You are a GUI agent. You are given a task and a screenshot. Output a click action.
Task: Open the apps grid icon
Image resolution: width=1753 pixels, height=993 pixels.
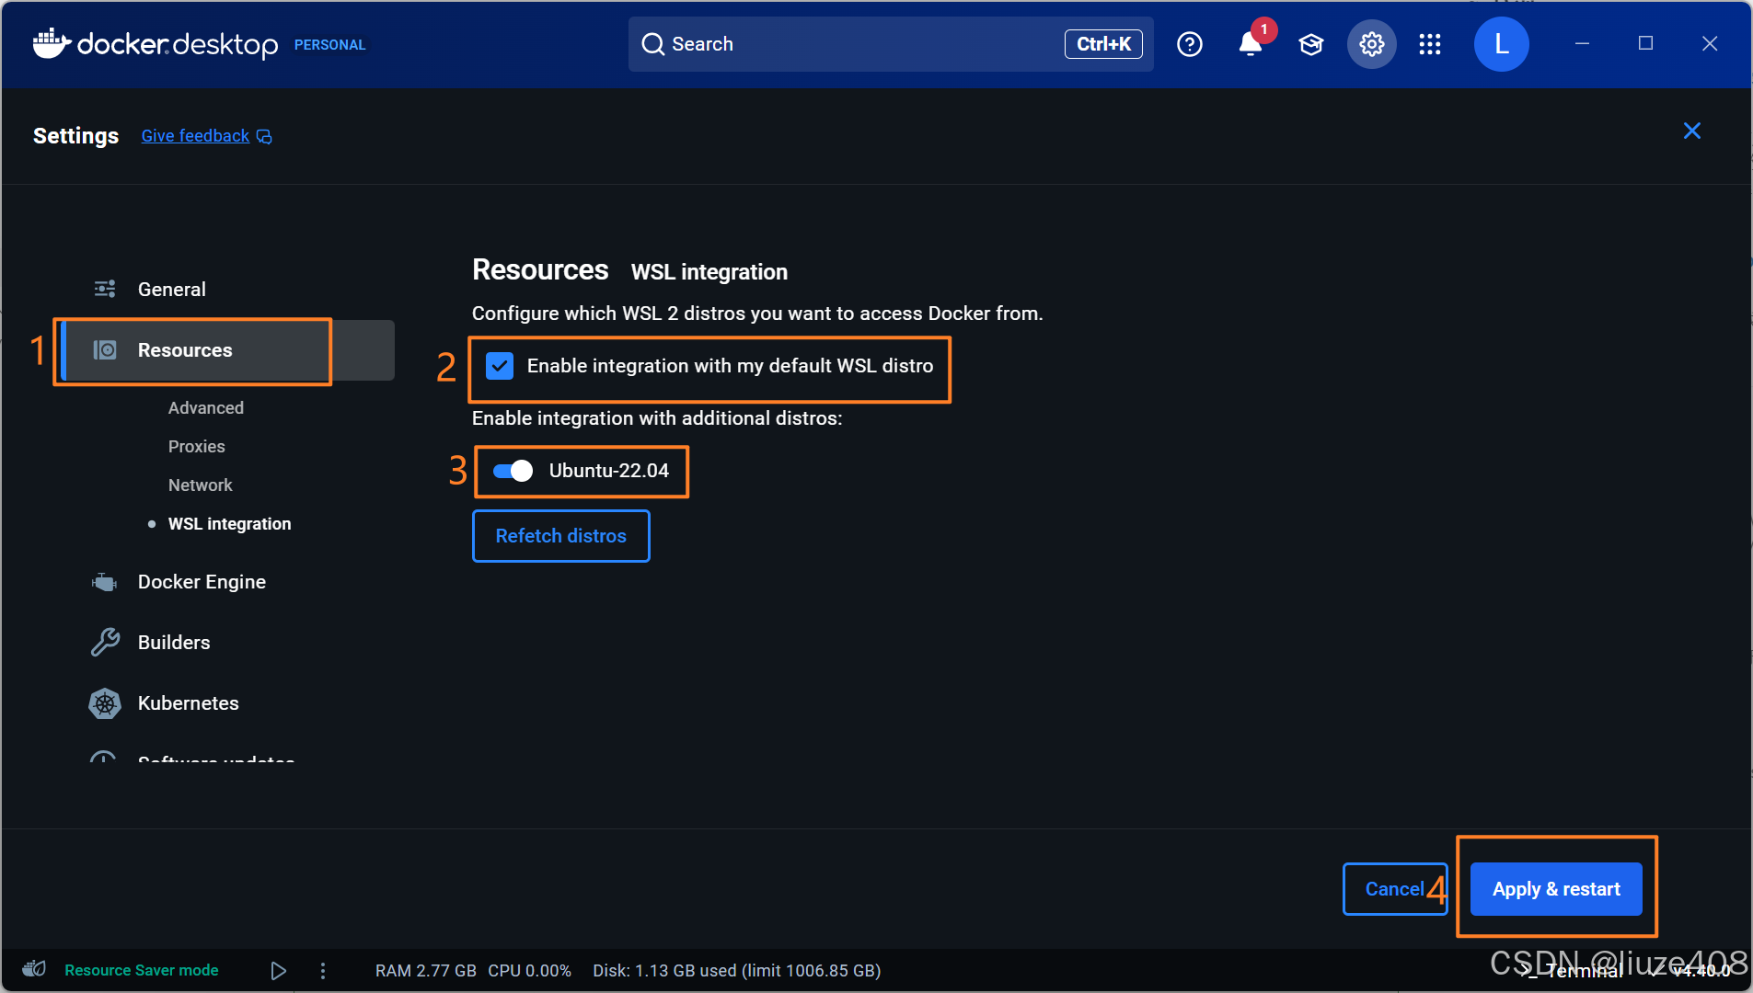[x=1429, y=44]
